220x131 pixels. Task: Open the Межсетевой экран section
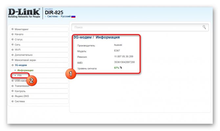pos(25,60)
